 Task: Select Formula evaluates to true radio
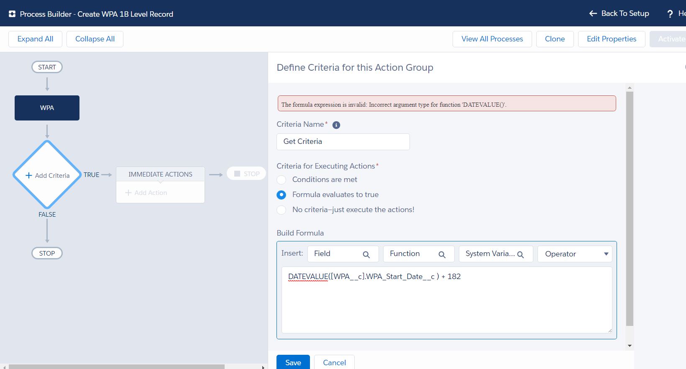point(282,195)
